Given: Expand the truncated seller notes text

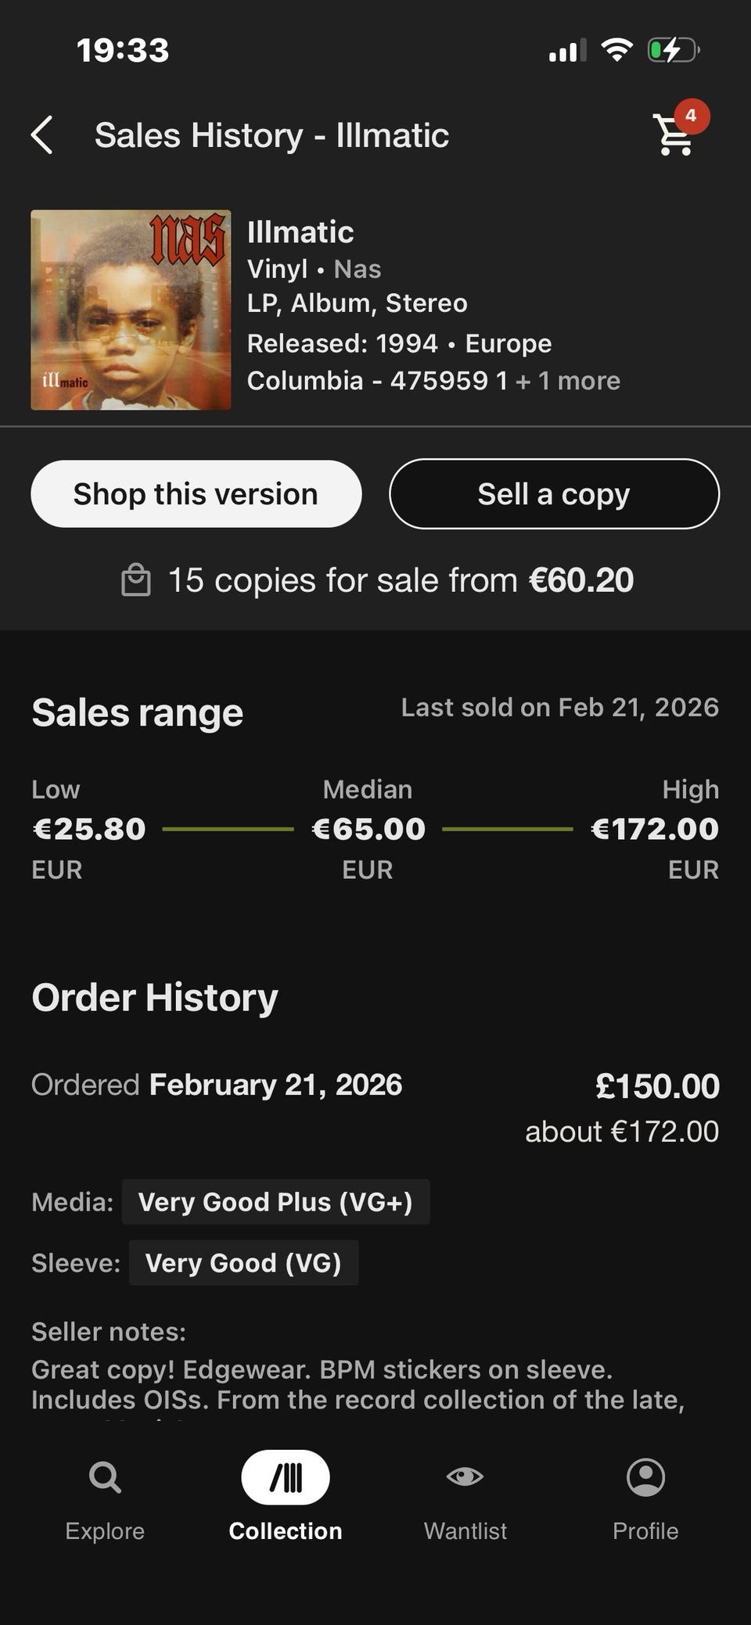Looking at the screenshot, I should [x=358, y=1384].
